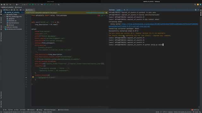Click the Python interpreter selector in status bar
This screenshot has height=113, width=202.
(183, 112)
